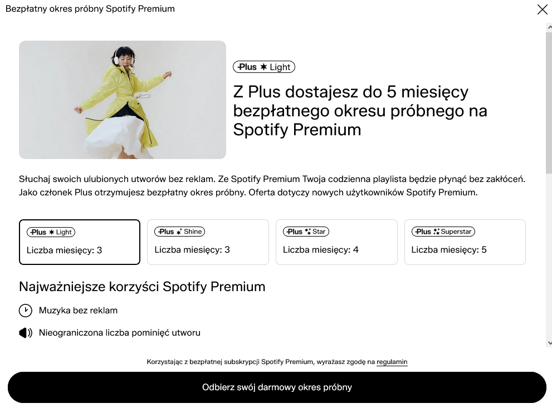Select the Plus Shine plan card
Viewport: 552px width, 413px height.
pos(208,242)
